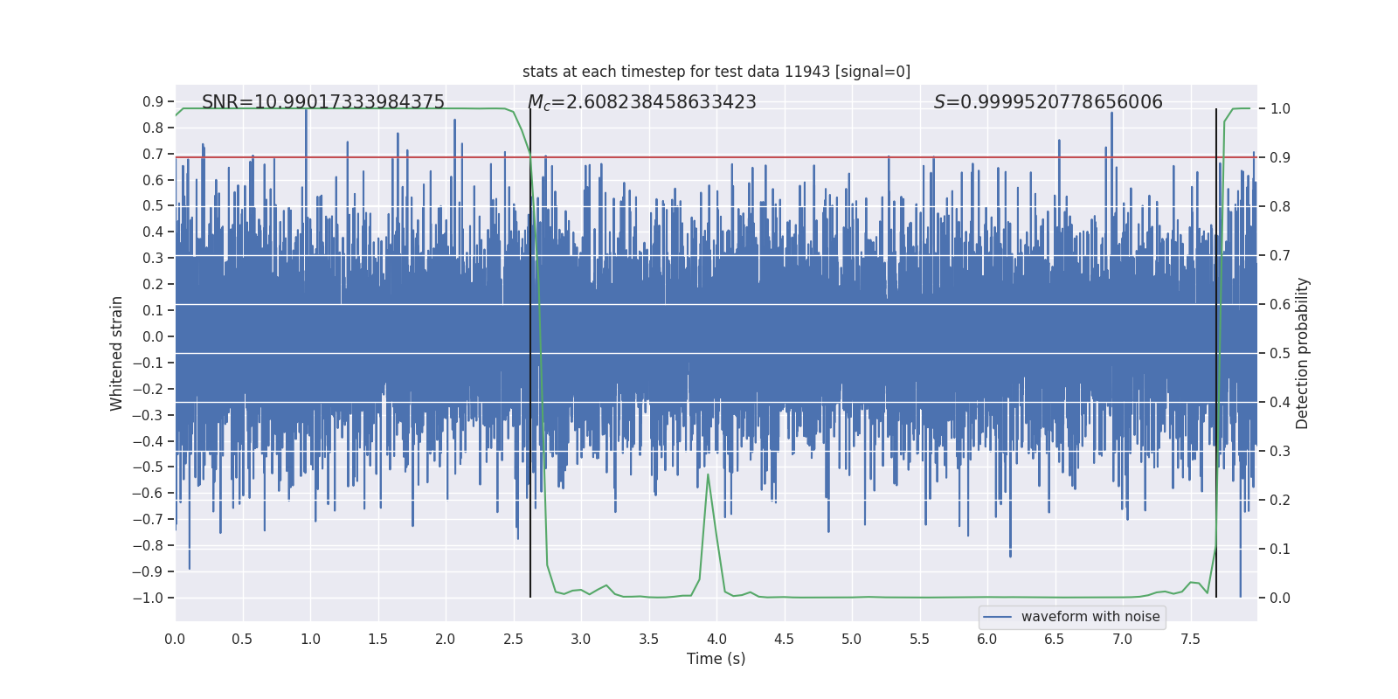Screen dimensions: 1398x699
Task: Click the left y-axis tick label −1.0
Action: (x=148, y=598)
